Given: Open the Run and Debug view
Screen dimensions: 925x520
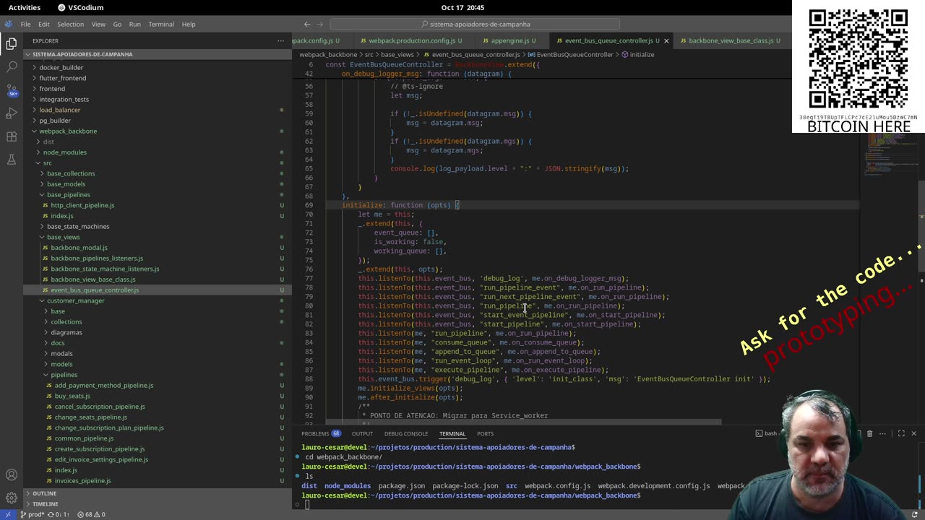Looking at the screenshot, I should point(12,113).
